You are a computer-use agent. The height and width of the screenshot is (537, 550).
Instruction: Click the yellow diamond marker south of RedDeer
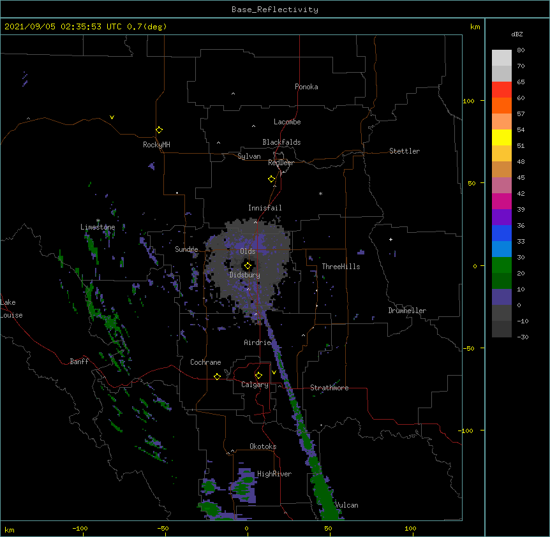272,179
